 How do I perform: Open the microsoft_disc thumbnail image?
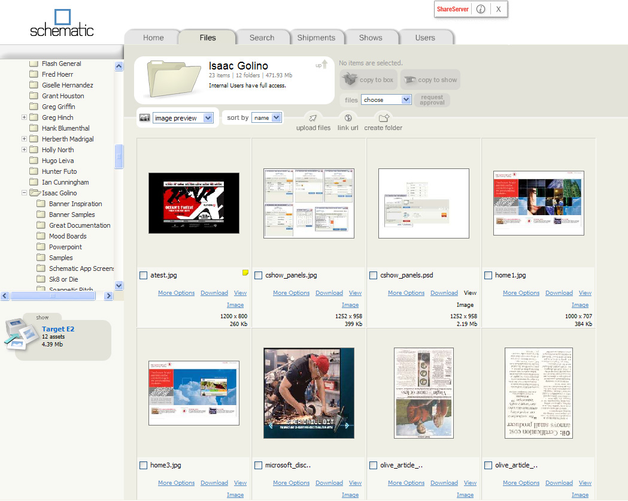pos(309,393)
